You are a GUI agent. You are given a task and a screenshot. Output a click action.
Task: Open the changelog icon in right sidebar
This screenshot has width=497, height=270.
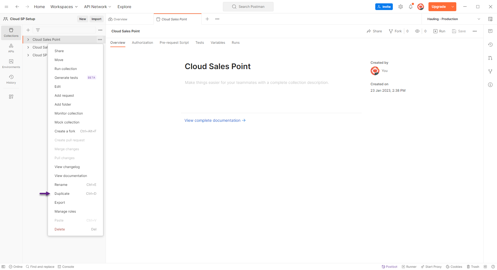coord(490,45)
